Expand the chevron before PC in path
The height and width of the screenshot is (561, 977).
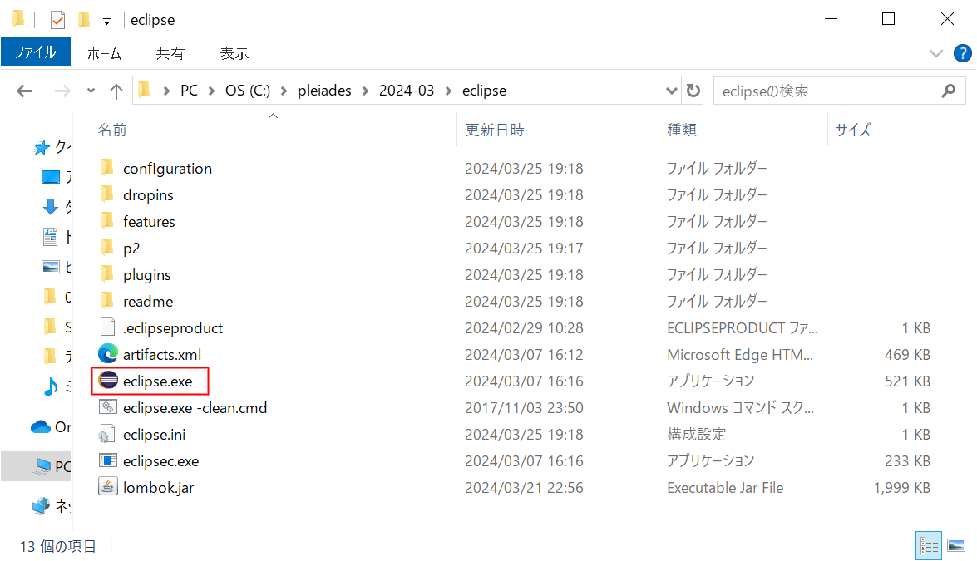[166, 91]
